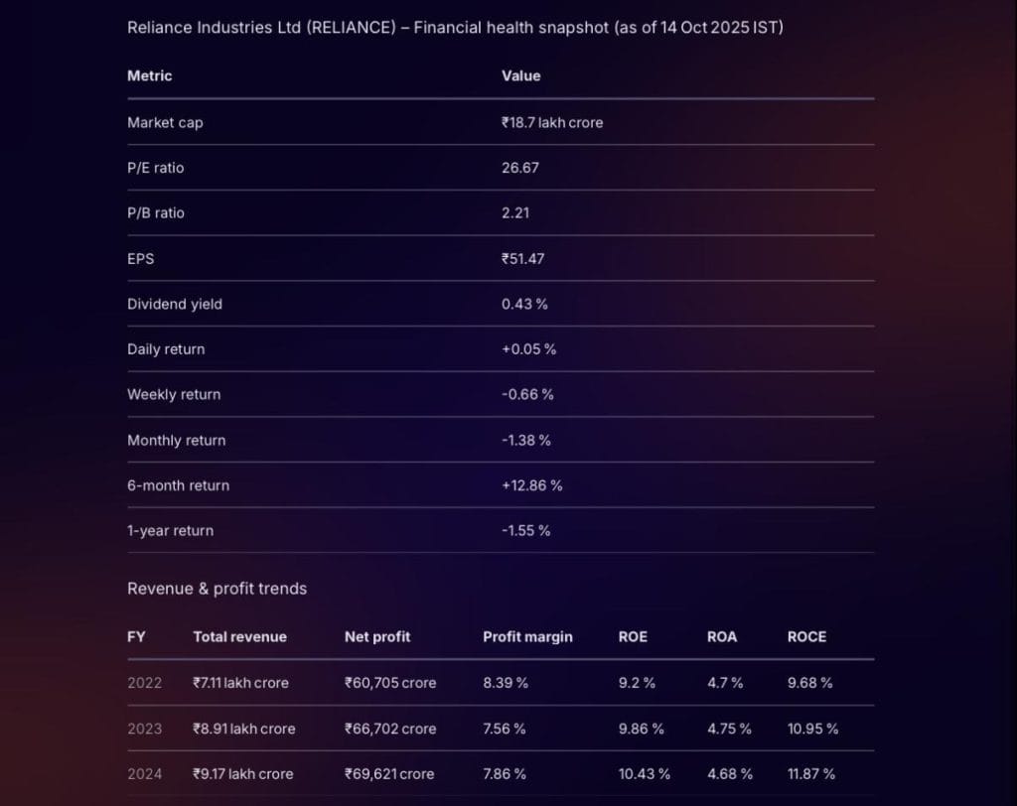Click the Profit margin column header

[x=527, y=637]
